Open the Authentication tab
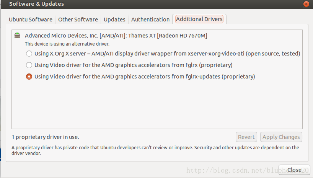 (150, 20)
